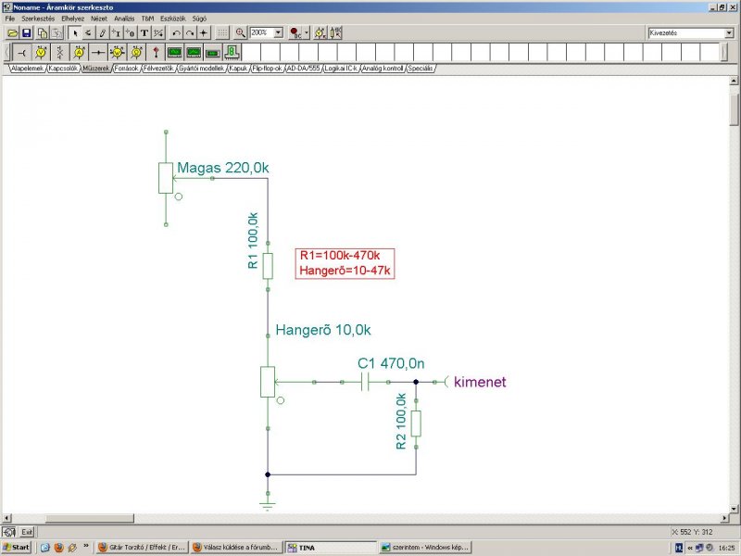Click the Open file folder icon
Image resolution: width=741 pixels, height=556 pixels.
[x=13, y=32]
